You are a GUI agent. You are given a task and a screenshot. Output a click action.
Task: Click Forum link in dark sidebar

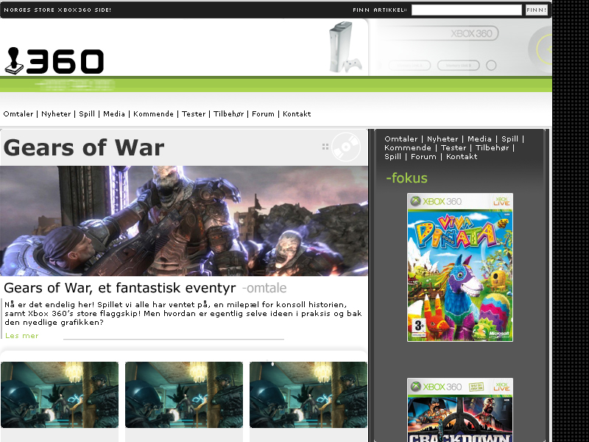coord(423,157)
